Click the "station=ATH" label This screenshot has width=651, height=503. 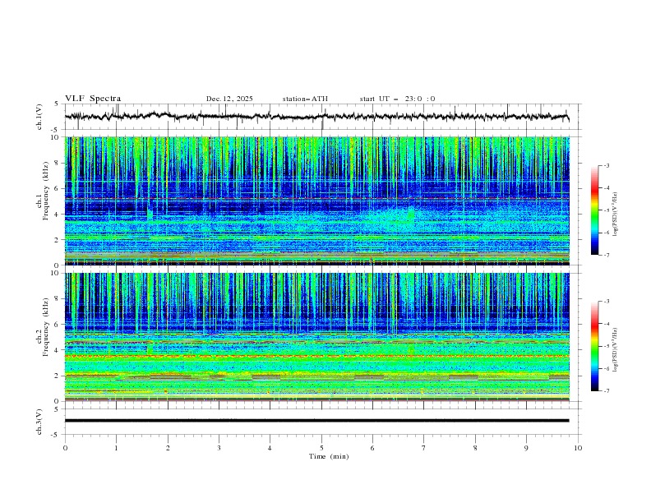[x=305, y=99]
